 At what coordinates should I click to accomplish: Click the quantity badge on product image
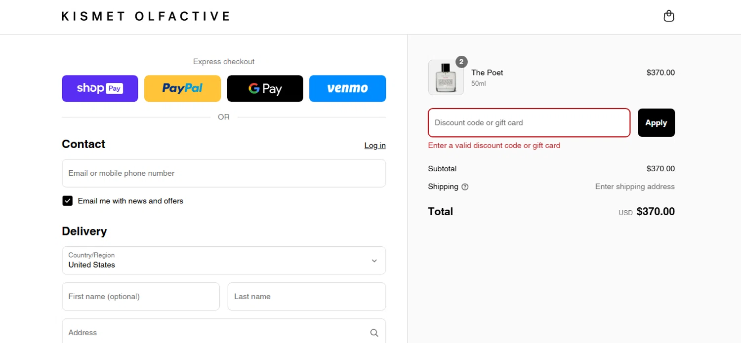[461, 62]
